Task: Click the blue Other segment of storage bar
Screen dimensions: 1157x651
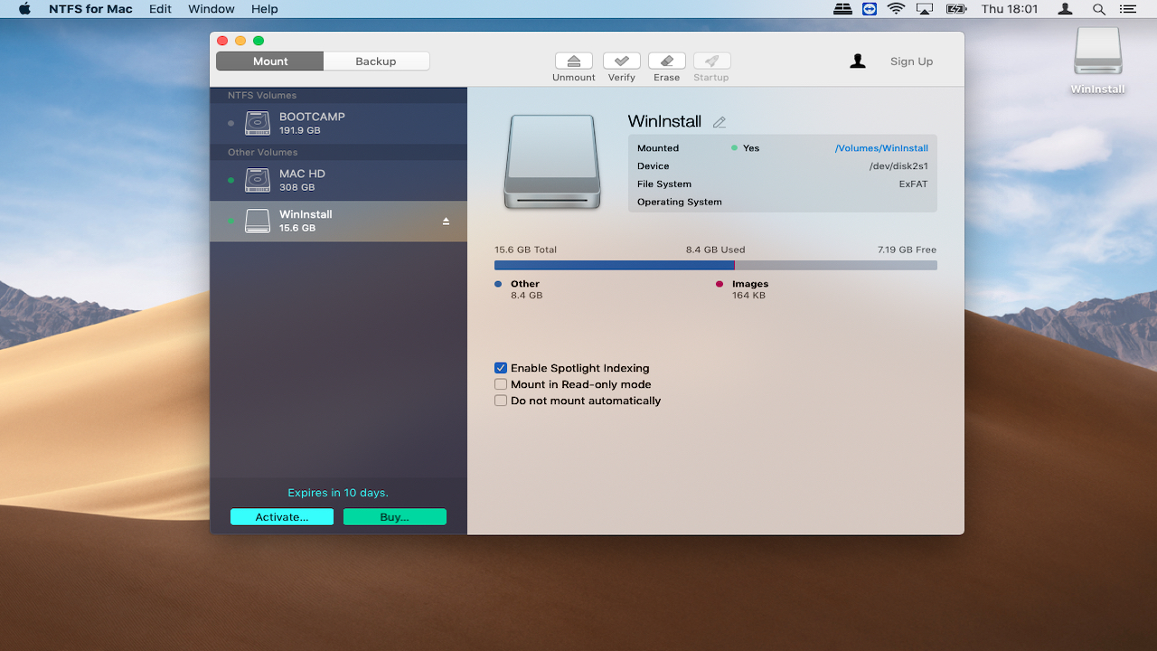Action: (614, 266)
